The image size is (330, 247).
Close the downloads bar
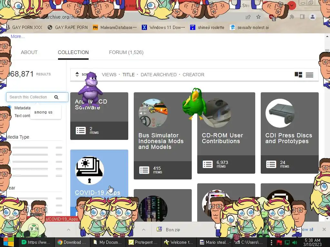pos(324,229)
